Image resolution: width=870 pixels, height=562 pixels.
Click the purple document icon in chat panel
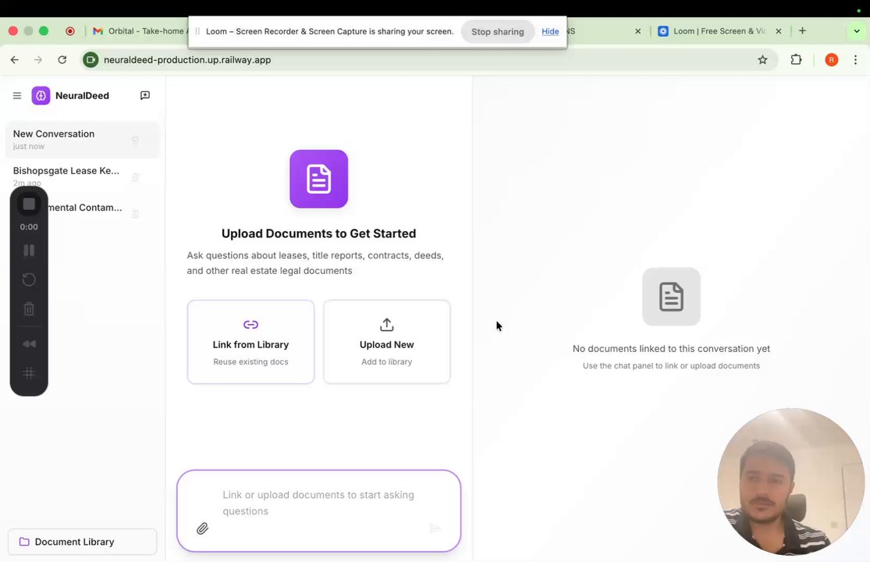pos(318,179)
